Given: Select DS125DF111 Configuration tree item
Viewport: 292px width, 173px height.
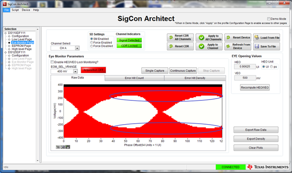Looking at the screenshot, I should (20, 56).
